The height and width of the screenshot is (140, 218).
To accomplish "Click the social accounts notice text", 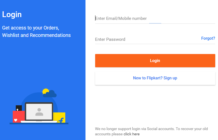I will click(x=151, y=131).
